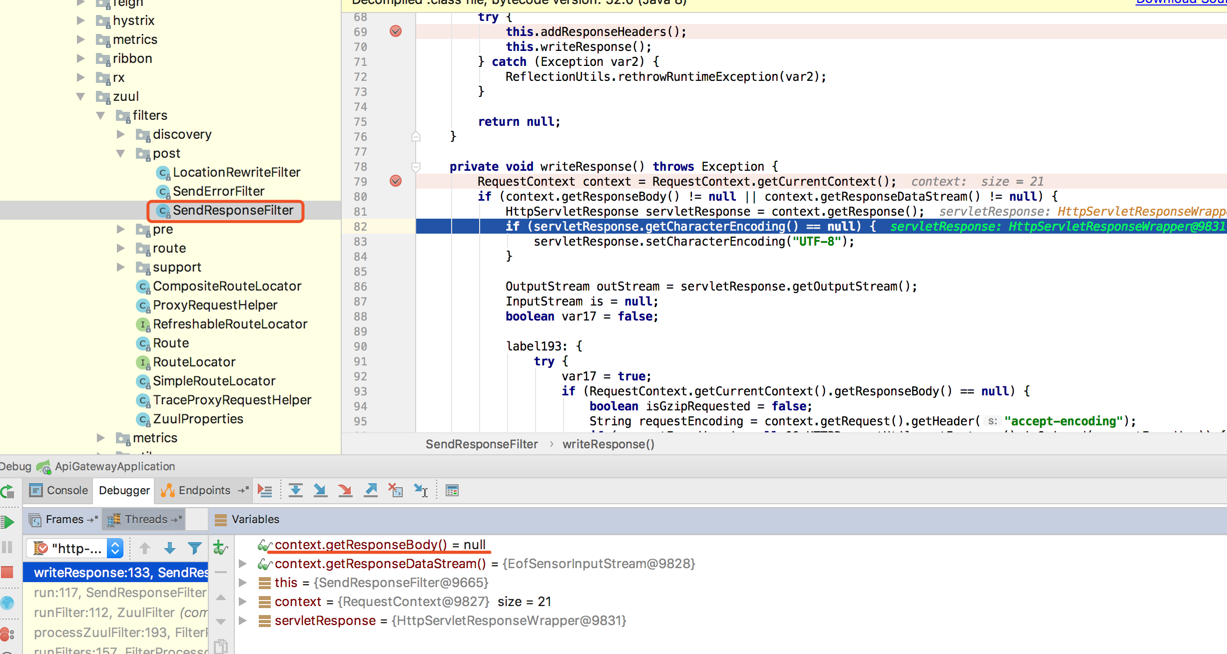This screenshot has height=654, width=1227.
Task: Expand the context.getResponseDataStream() watch
Action: [x=243, y=564]
